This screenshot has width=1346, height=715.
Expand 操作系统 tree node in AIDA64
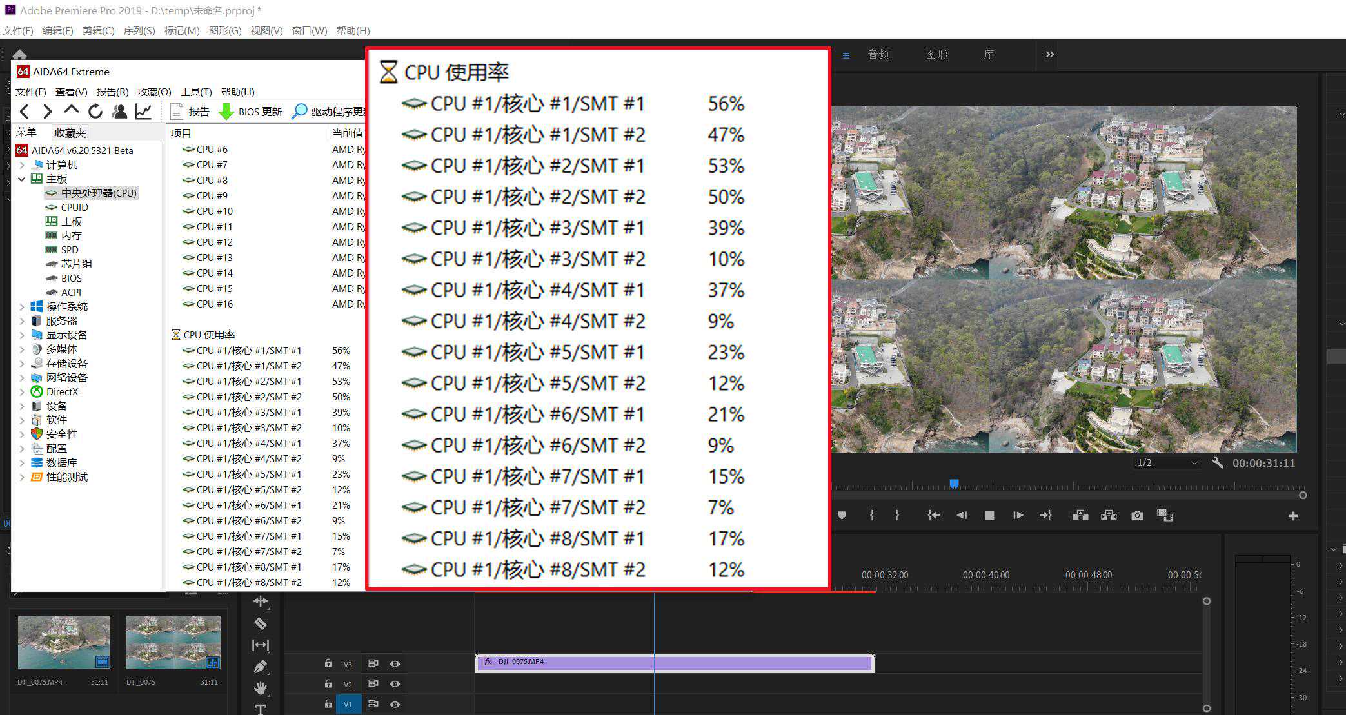22,307
